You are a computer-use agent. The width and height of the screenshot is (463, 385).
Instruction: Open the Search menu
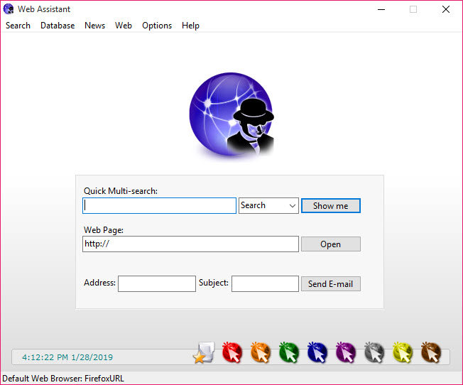(18, 26)
